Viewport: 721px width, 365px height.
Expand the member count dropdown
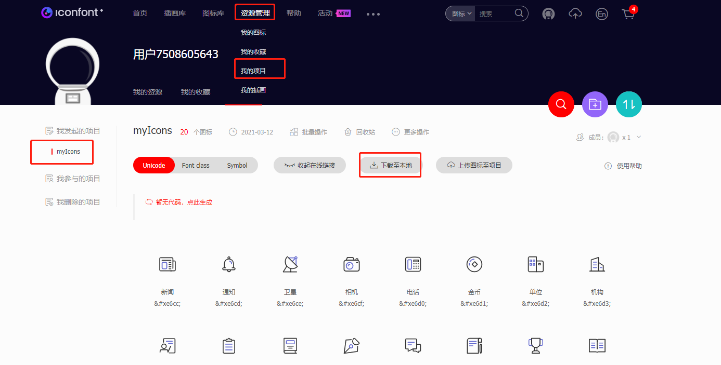[x=638, y=137]
